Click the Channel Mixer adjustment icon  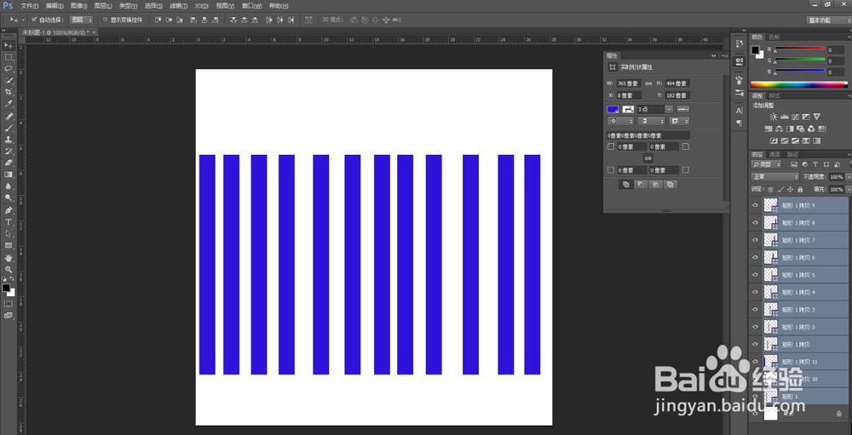[811, 129]
